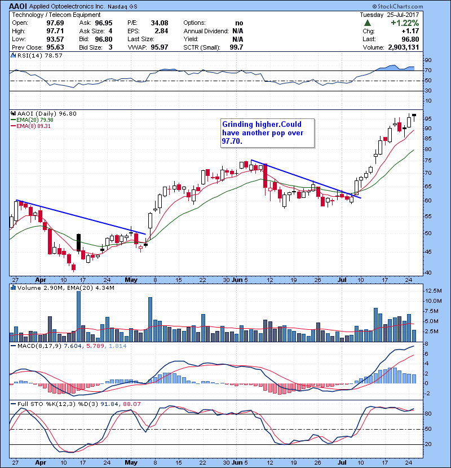Click the Bid price 96.80
451x468 pixels.
(104, 39)
